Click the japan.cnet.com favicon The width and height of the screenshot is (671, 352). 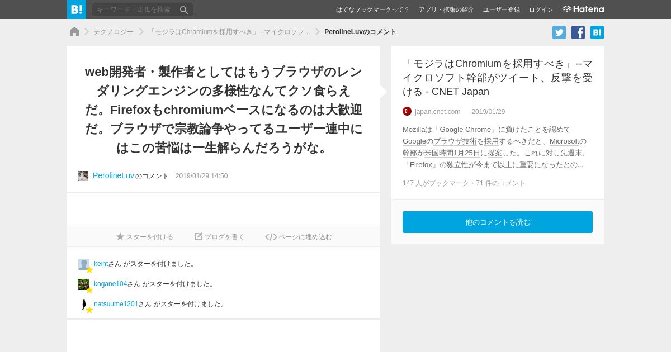pos(407,111)
